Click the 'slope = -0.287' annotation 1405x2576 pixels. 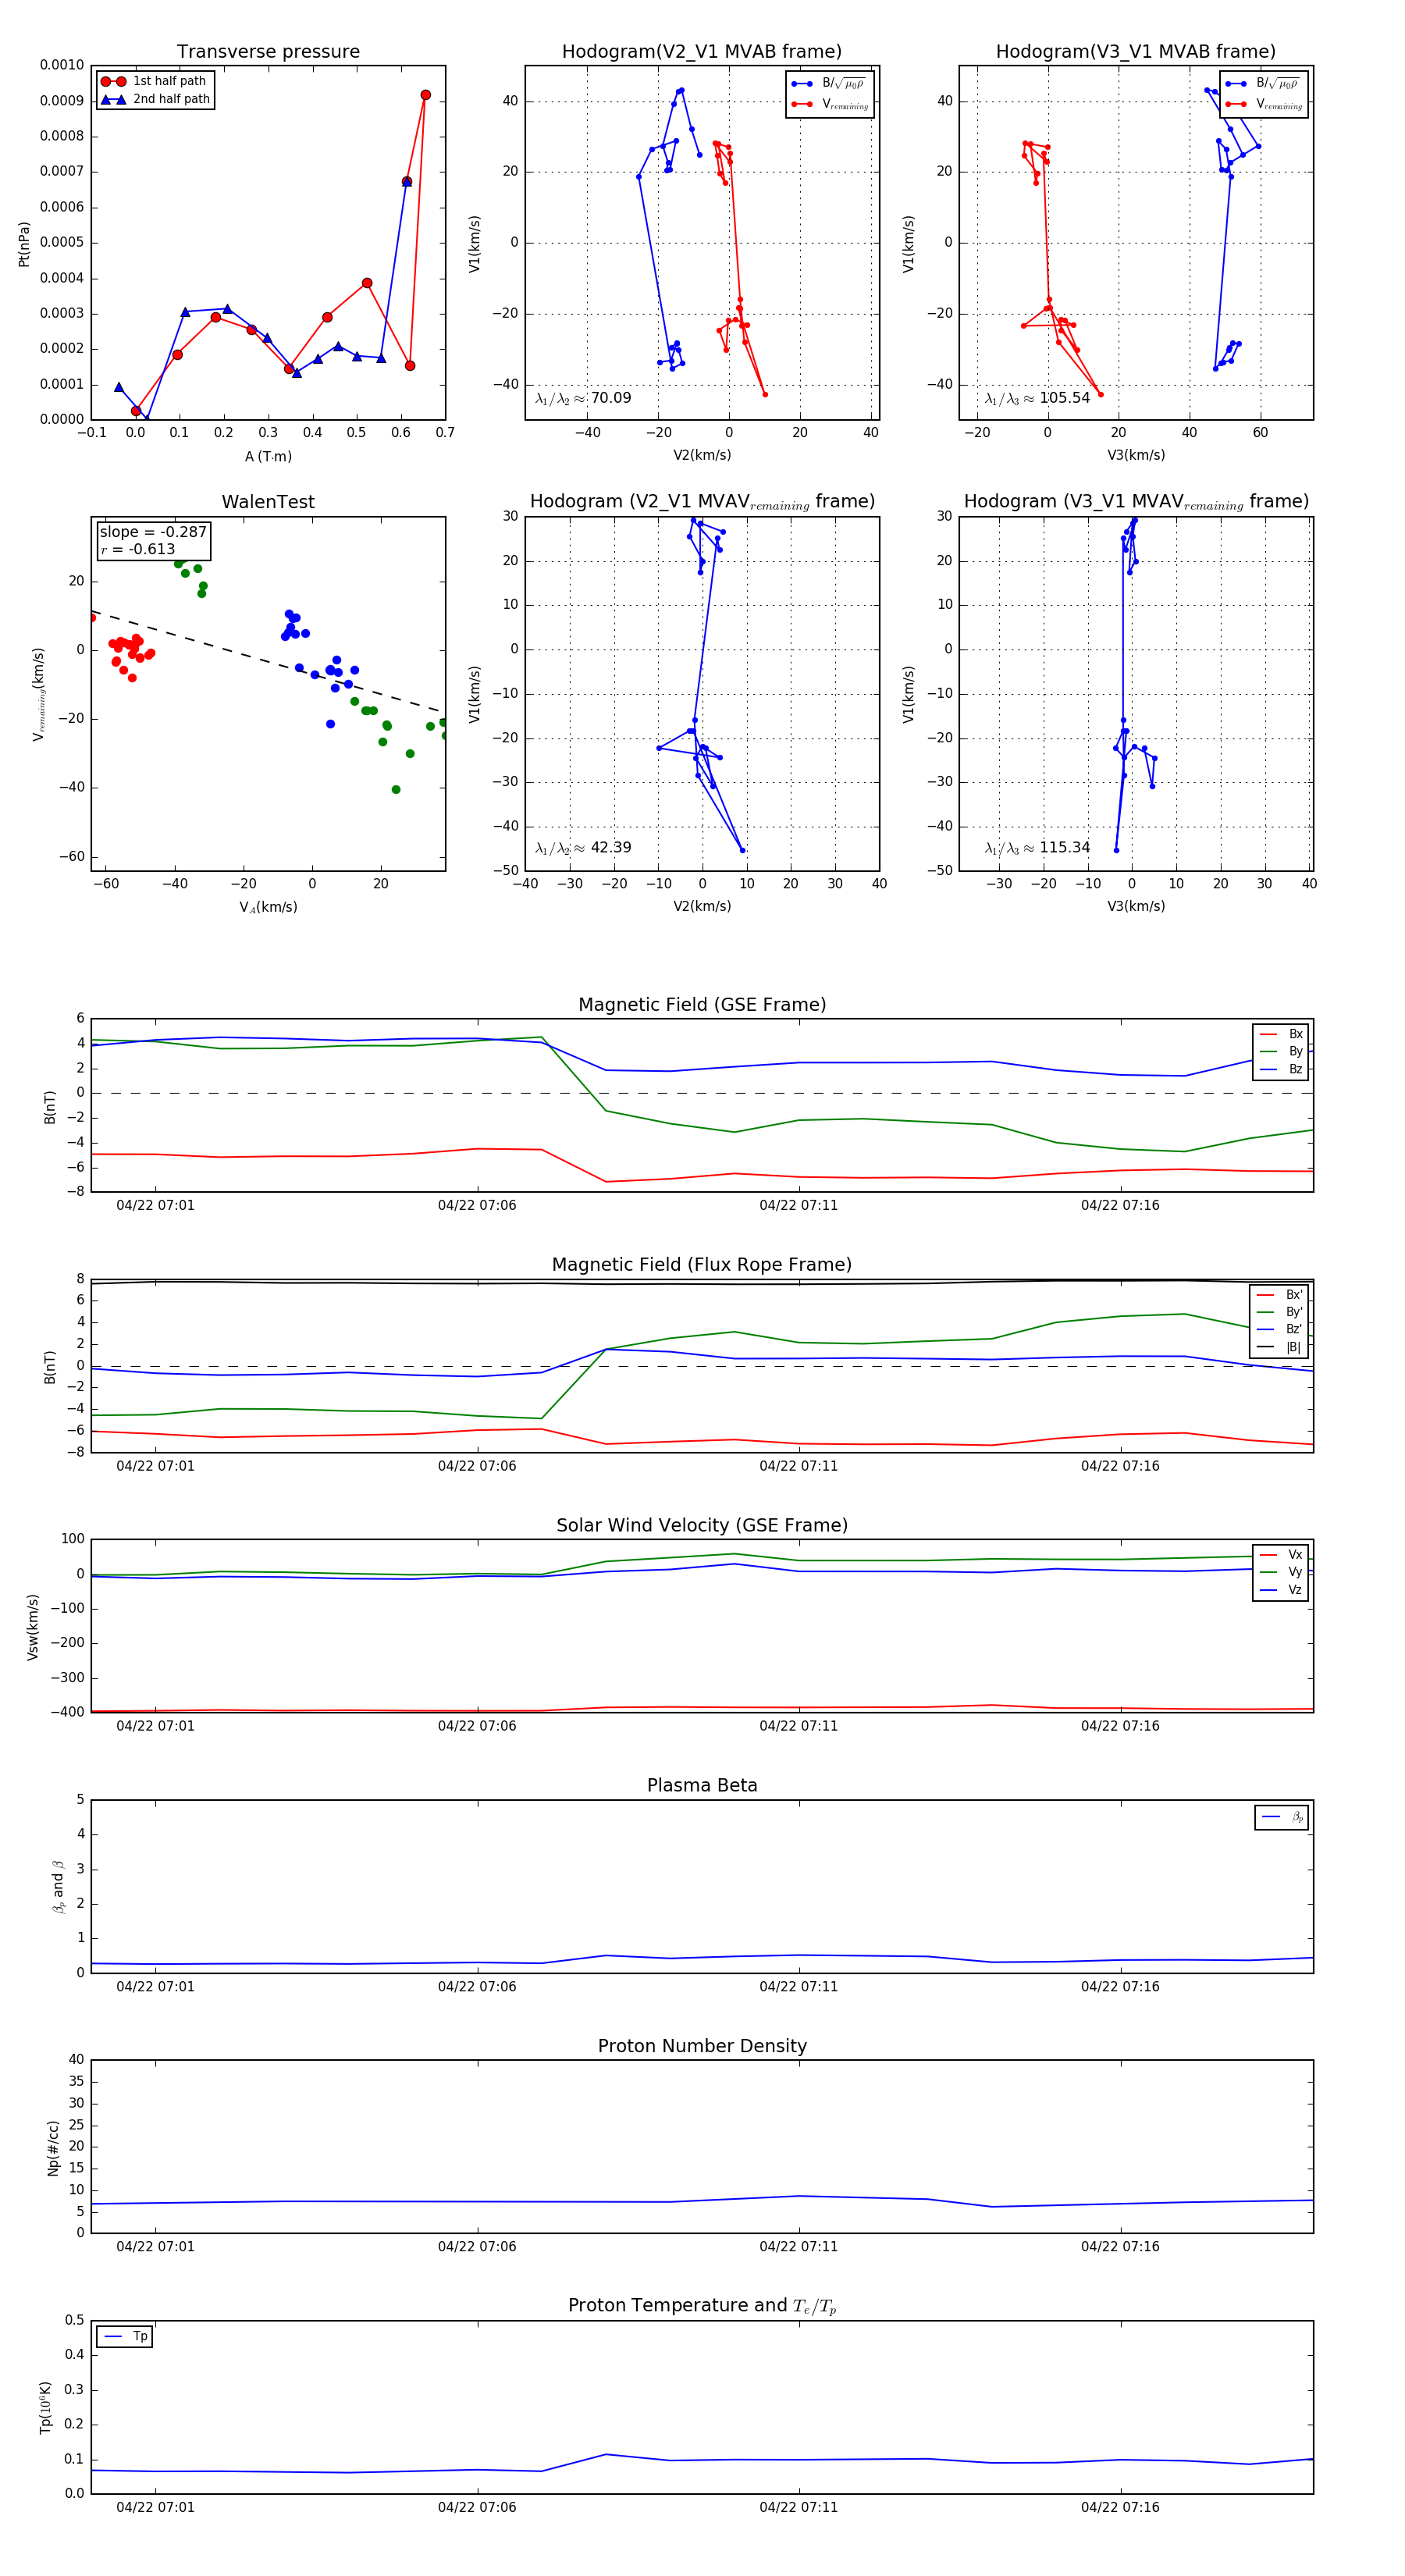[153, 532]
